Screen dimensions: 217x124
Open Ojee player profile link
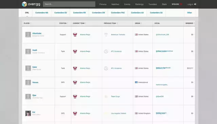[34, 95]
